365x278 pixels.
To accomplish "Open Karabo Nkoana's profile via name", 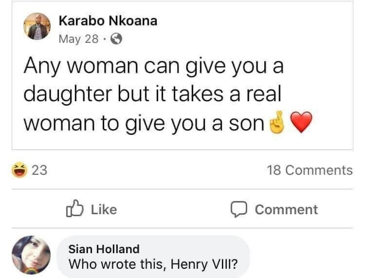I will coord(108,21).
